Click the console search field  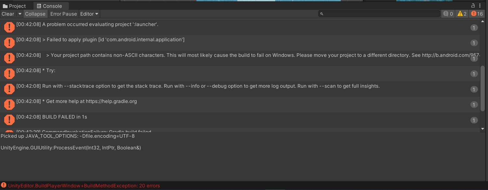pyautogui.click(x=379, y=14)
